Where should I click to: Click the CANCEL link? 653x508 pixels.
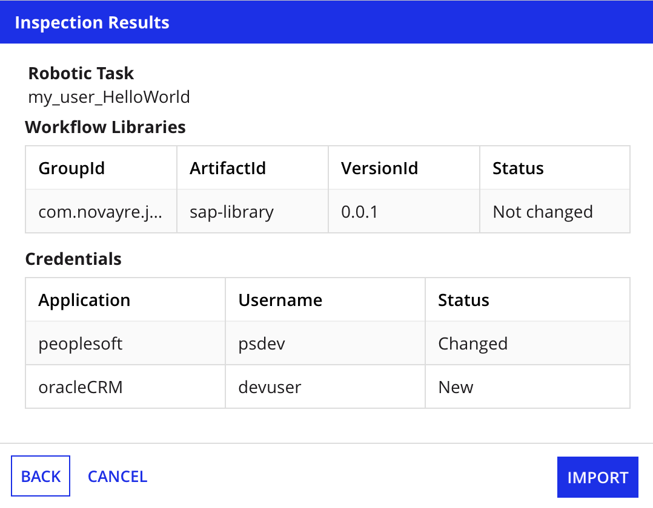(x=117, y=476)
